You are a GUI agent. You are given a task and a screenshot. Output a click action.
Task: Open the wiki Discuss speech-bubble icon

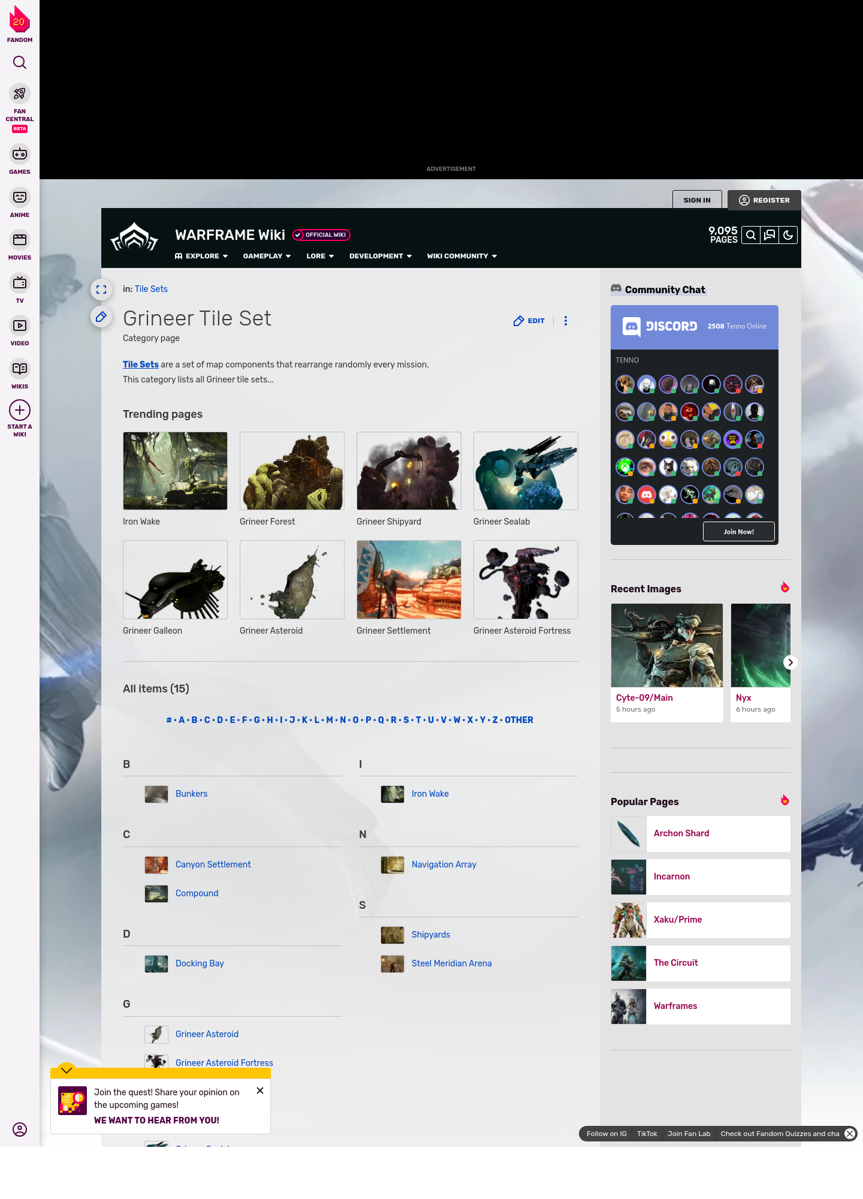[x=770, y=235]
